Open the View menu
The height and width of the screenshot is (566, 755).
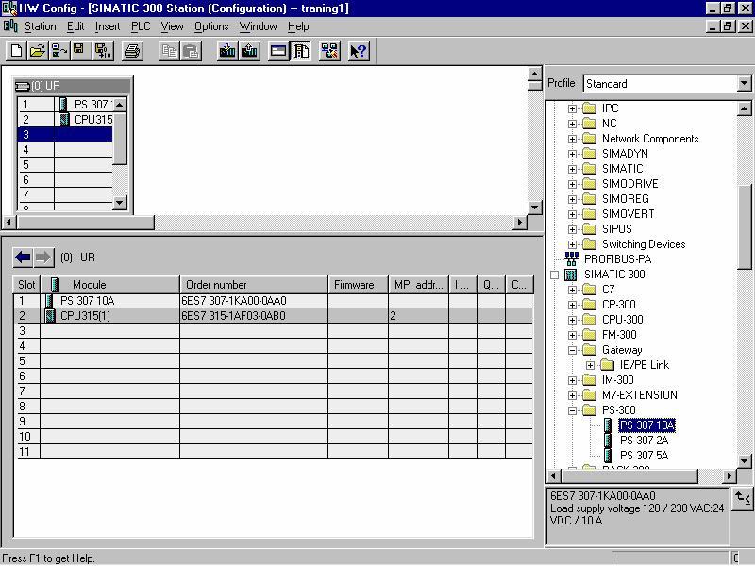click(172, 26)
